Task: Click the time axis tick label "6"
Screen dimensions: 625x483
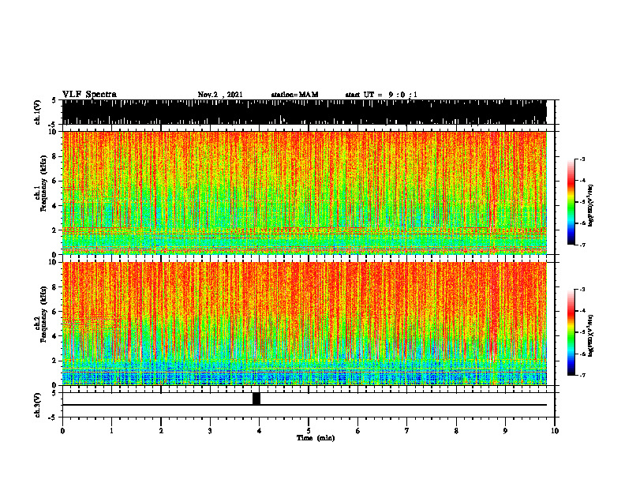Action: tap(358, 431)
